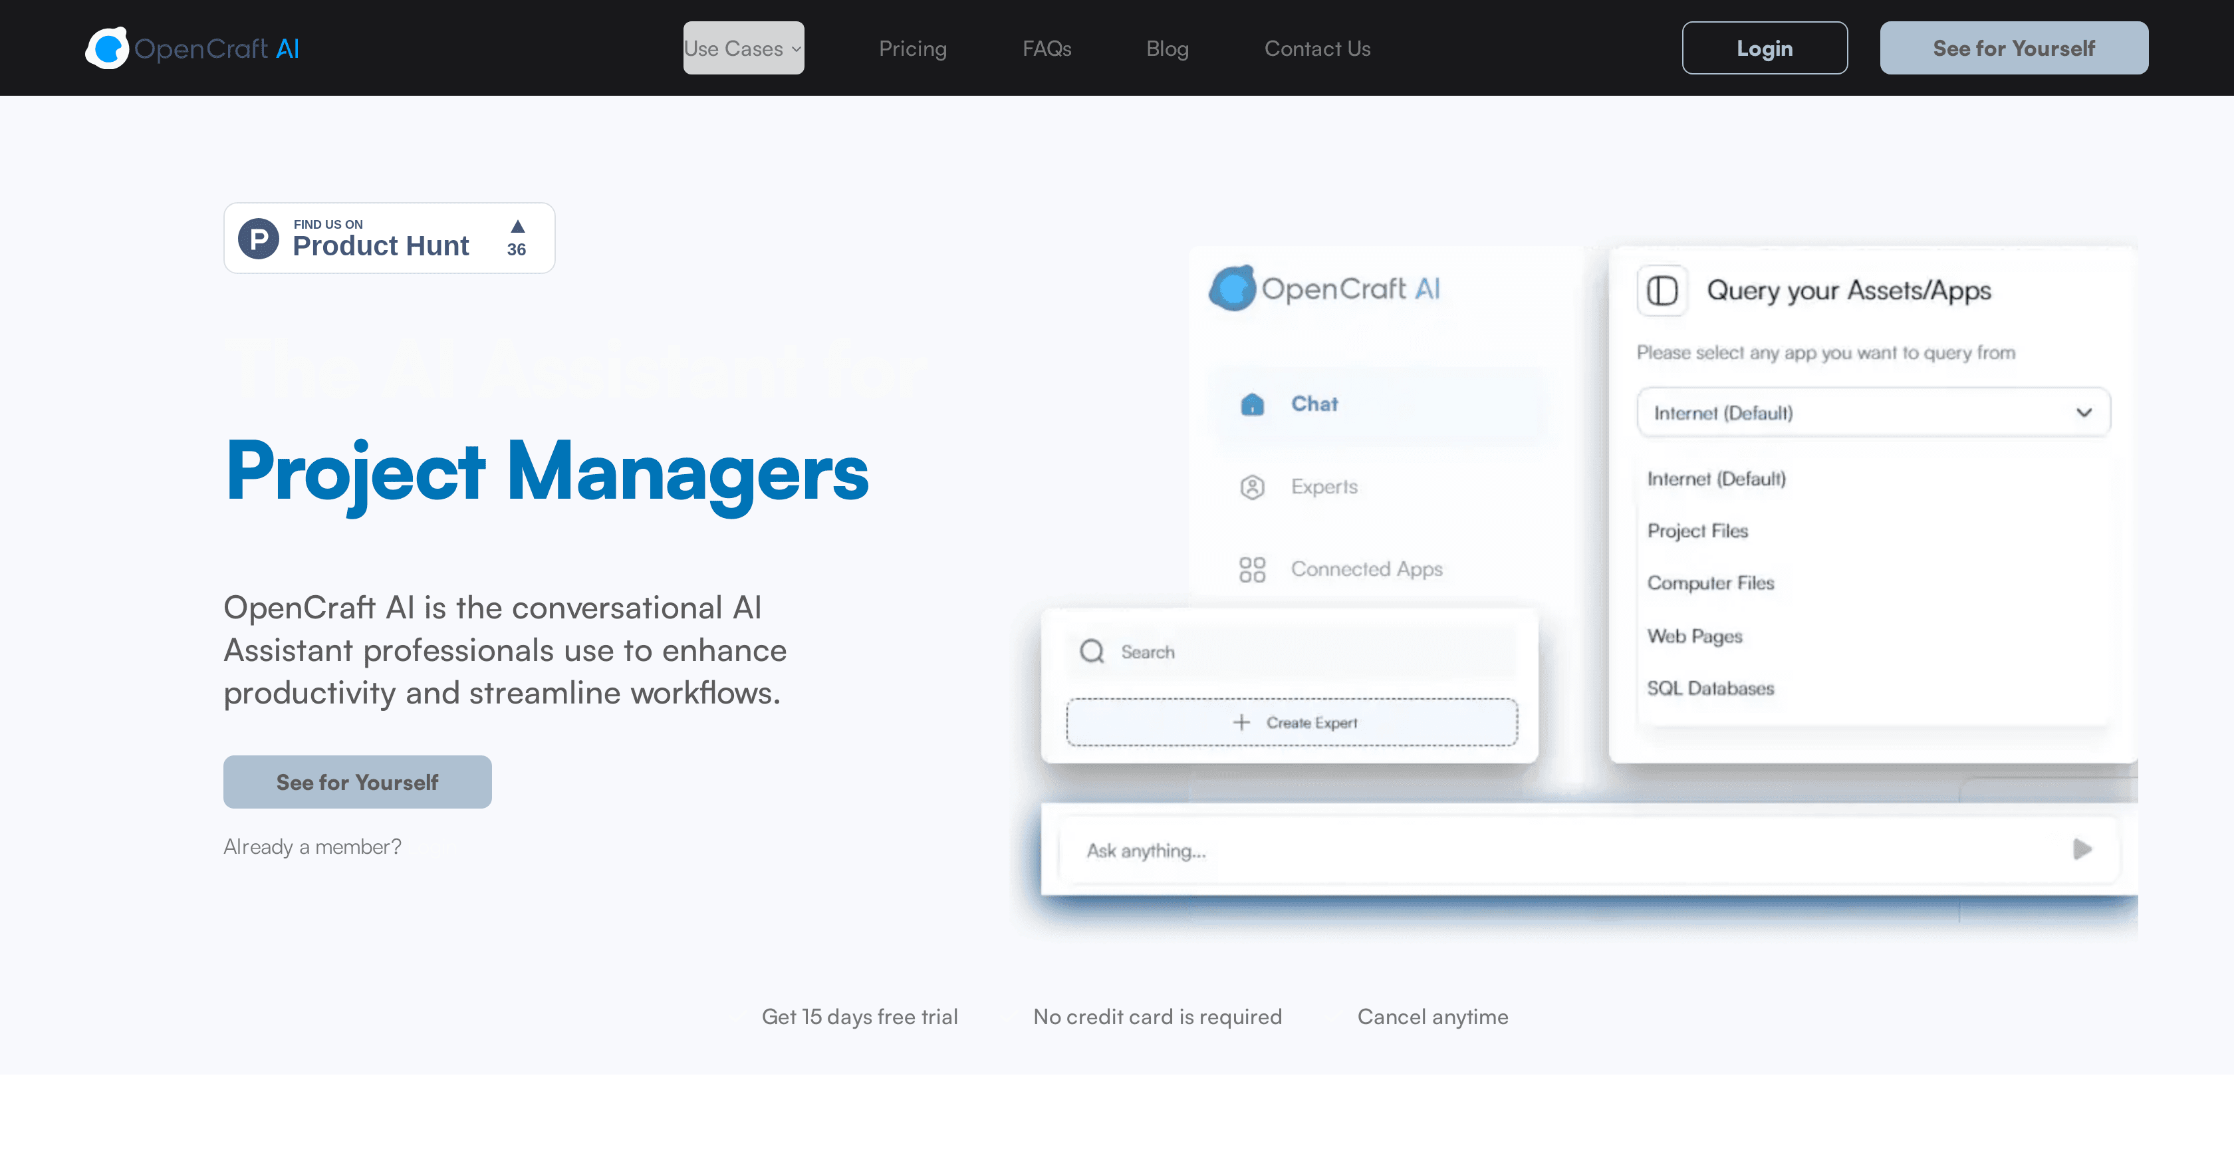2234x1165 pixels.
Task: Open the Use Cases menu
Action: pyautogui.click(x=743, y=48)
